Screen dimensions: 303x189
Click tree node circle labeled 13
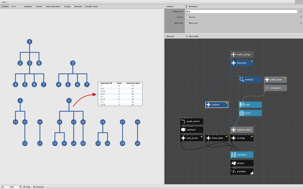click(x=69, y=100)
